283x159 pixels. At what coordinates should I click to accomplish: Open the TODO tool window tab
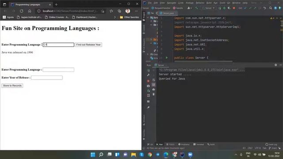170,144
